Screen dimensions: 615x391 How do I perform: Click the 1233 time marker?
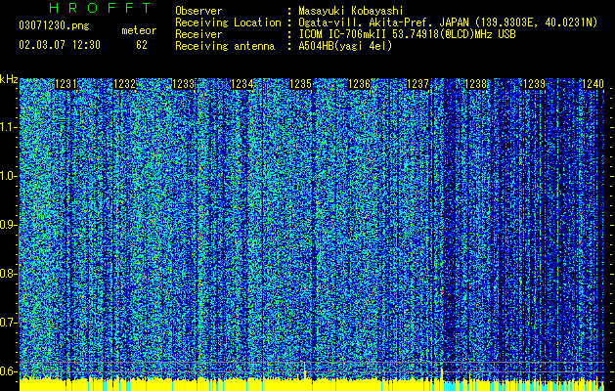(184, 84)
